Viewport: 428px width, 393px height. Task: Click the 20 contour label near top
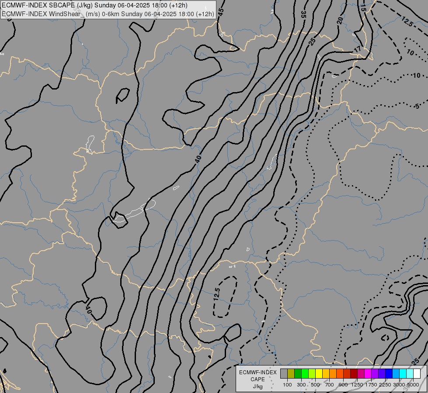point(340,21)
